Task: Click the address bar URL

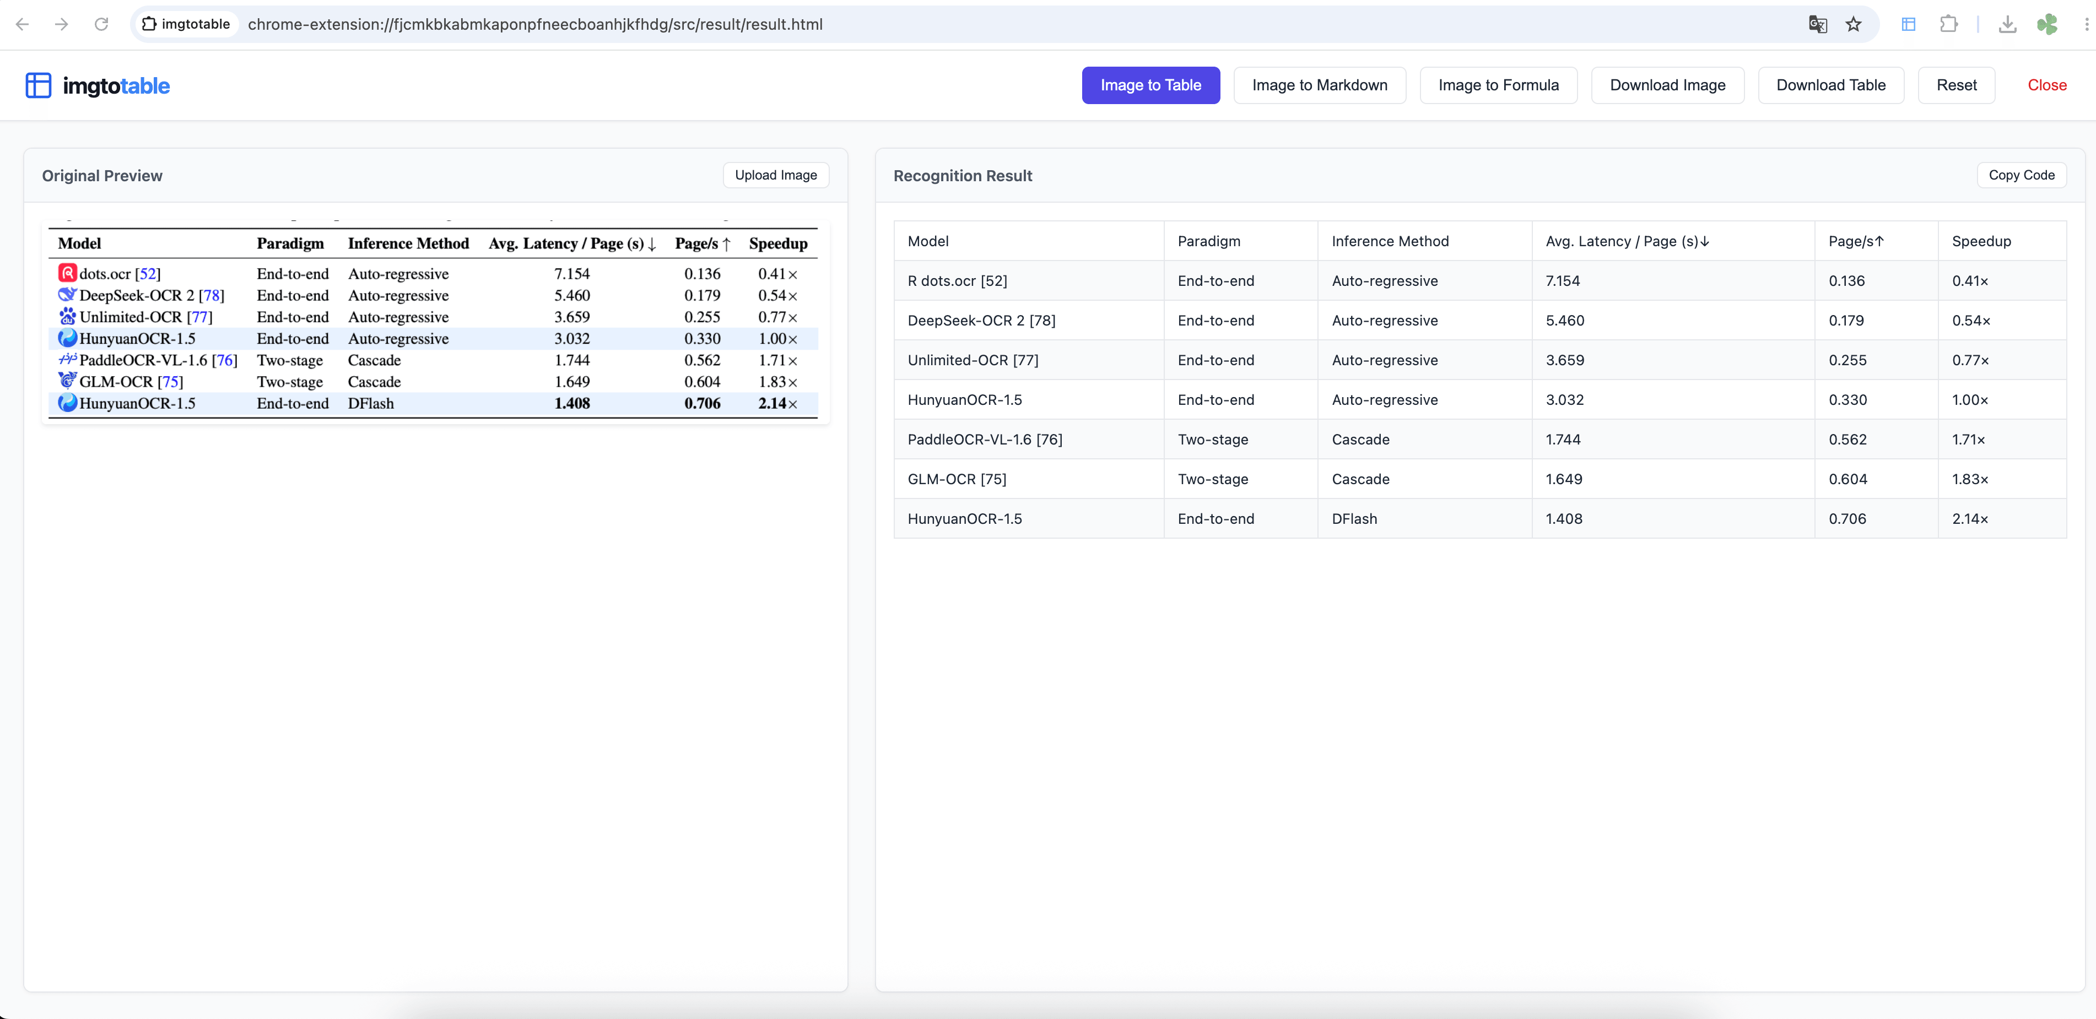Action: tap(534, 24)
